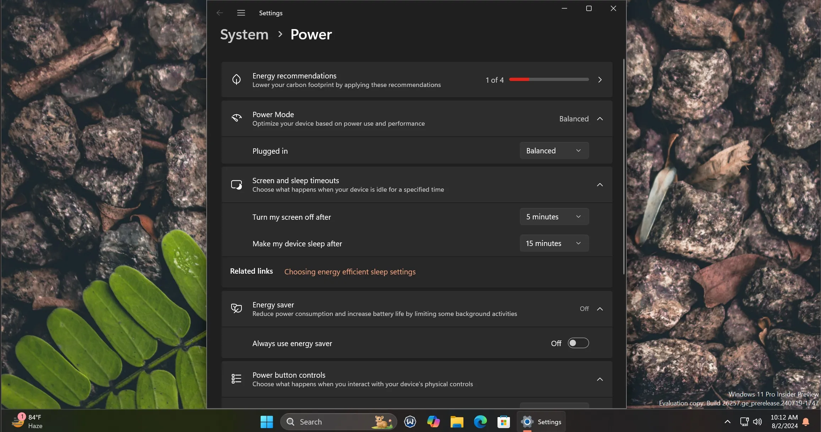Open Choosing energy efficient sleep settings link
This screenshot has width=821, height=432.
click(x=350, y=271)
